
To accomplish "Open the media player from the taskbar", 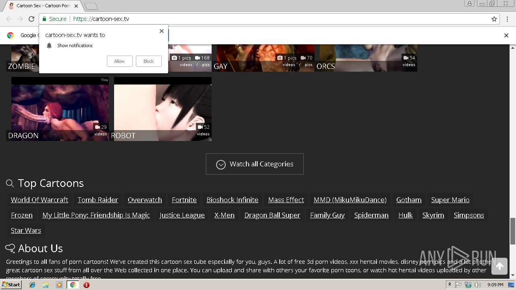I will tap(59, 285).
